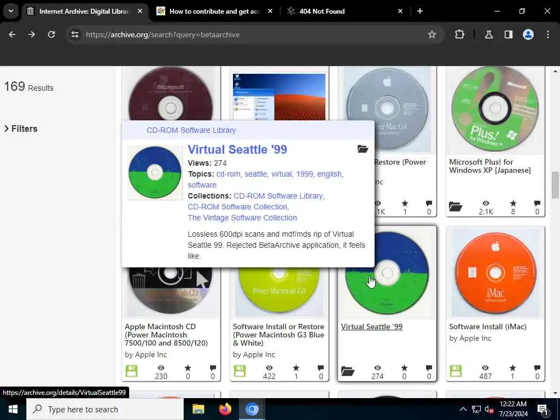The height and width of the screenshot is (420, 560).
Task: Open Software Install or Restore G3 Blue & White title
Action: click(278, 335)
